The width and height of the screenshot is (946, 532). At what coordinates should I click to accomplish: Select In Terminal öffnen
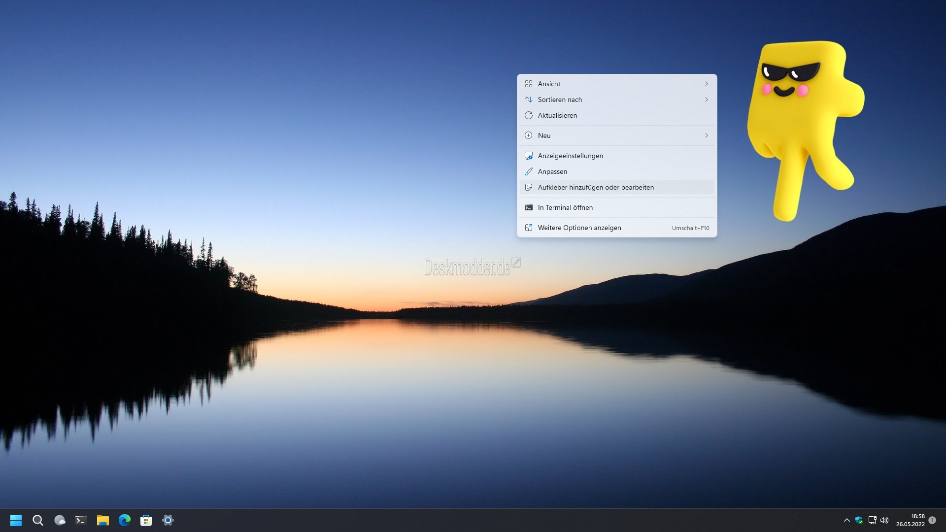[617, 207]
